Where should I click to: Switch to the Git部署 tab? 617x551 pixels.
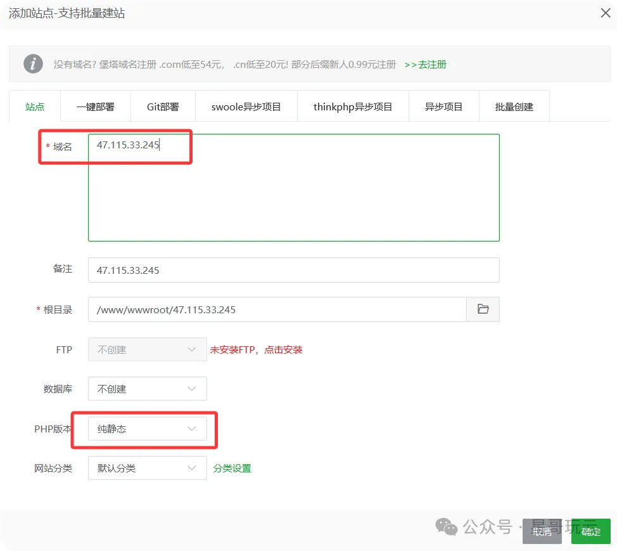(162, 106)
